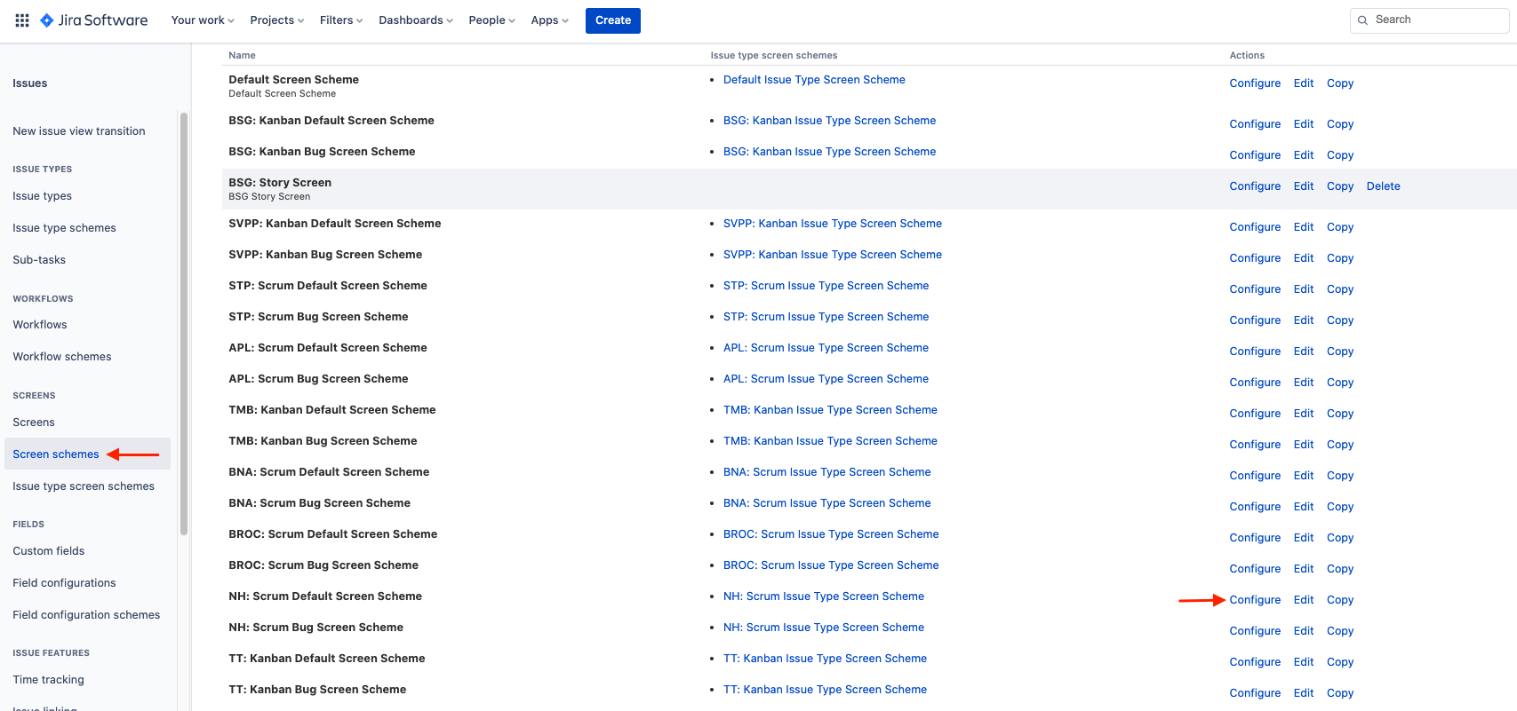Copy TT: Kanban Bug Screen Scheme
The width and height of the screenshot is (1517, 711).
(1340, 693)
